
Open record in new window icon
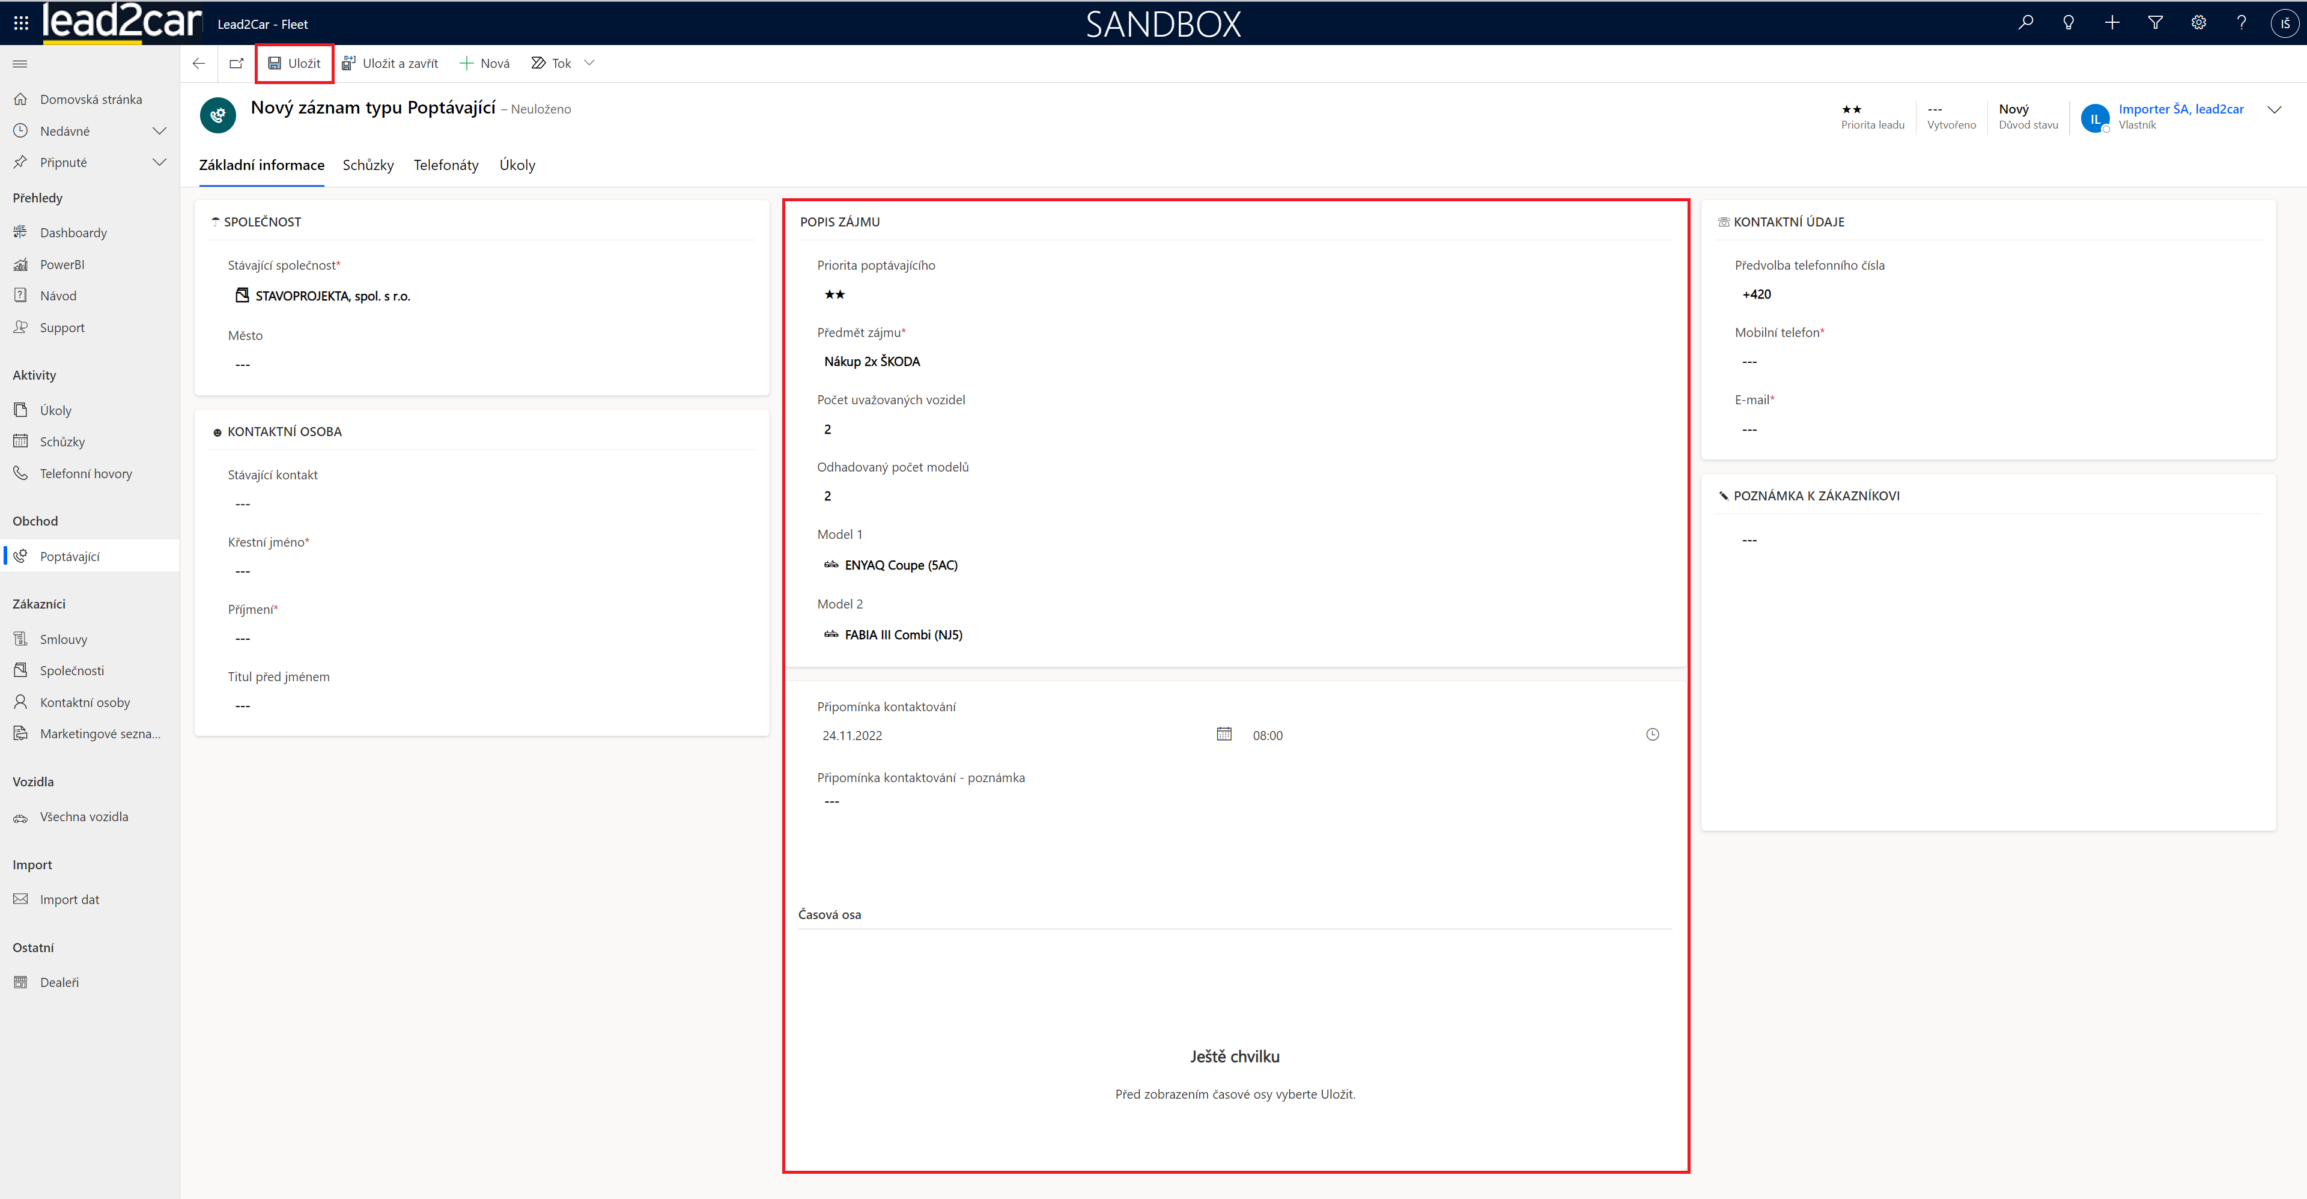click(237, 64)
